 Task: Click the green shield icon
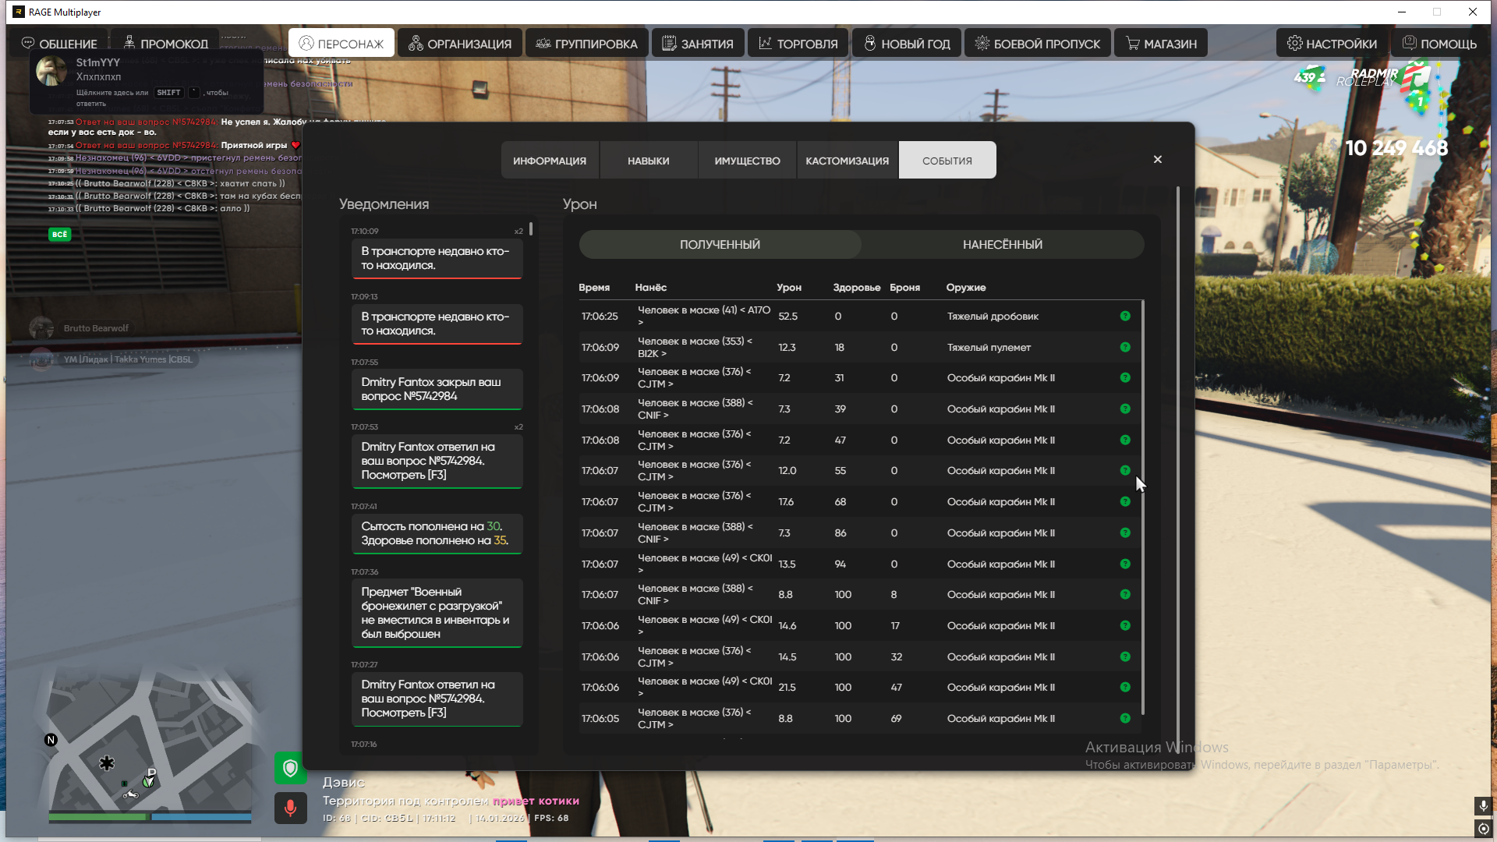pyautogui.click(x=290, y=768)
